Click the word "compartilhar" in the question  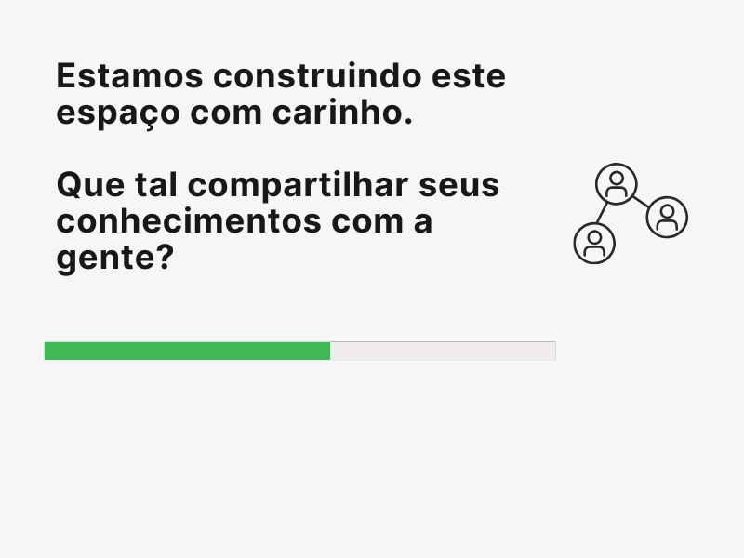pos(298,186)
